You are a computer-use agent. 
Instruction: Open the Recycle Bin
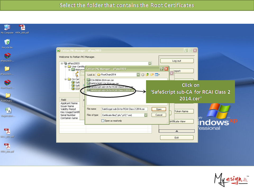click(7, 42)
